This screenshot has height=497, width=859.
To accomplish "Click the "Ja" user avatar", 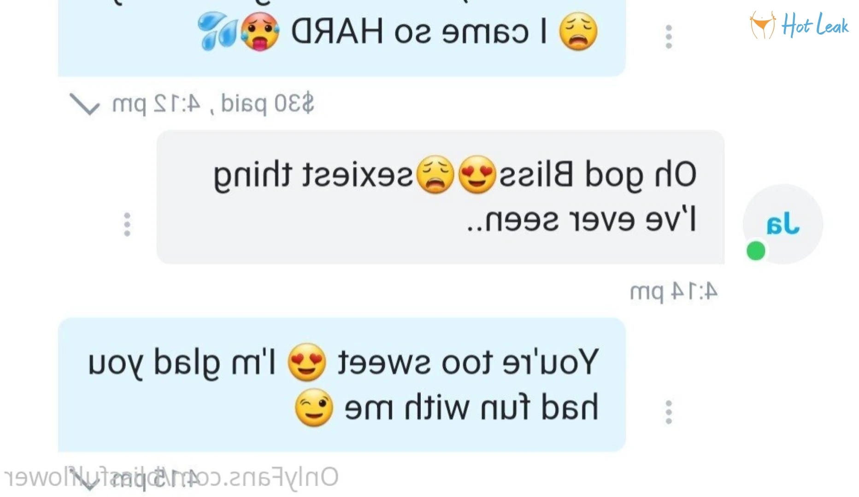I will [783, 224].
